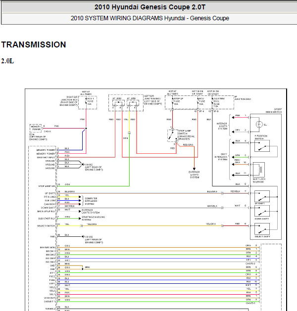Screen dimensions: 297x311
Task: Select the '2.0L' subheading
Action: 7,61
